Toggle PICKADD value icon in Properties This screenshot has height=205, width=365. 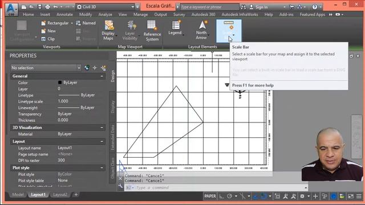click(87, 68)
